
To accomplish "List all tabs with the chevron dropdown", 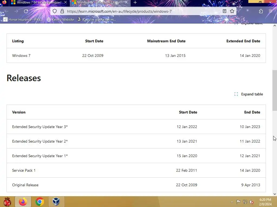I will pyautogui.click(x=236, y=2).
